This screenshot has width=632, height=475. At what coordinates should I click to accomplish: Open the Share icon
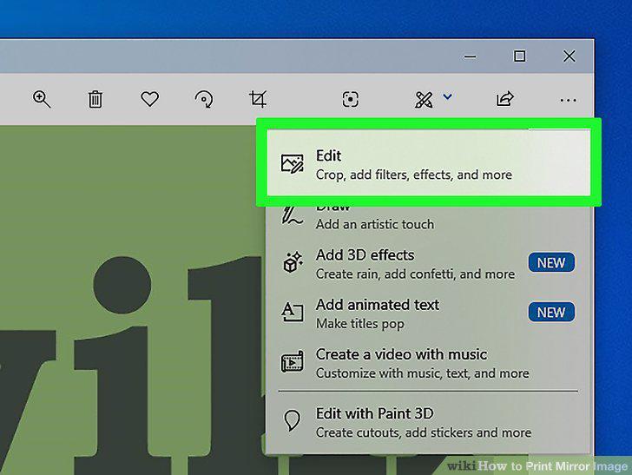[504, 99]
